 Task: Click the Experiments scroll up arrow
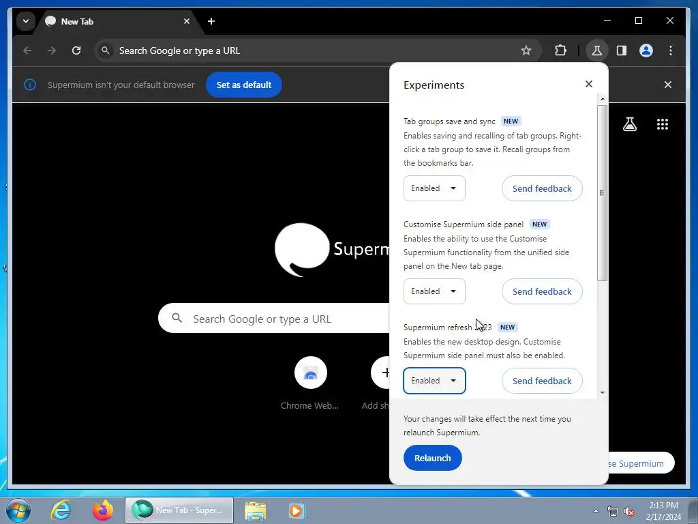(603, 99)
